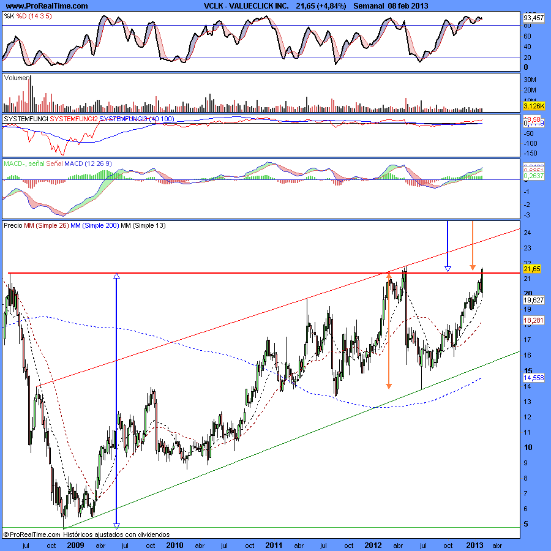Click the 2012 year label on time axis
The width and height of the screenshot is (551, 551).
coord(373,545)
